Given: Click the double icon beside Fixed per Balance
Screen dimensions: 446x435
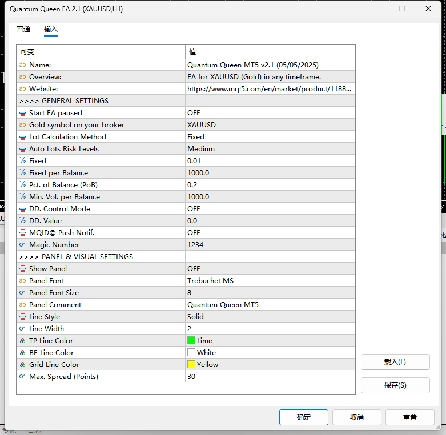Looking at the screenshot, I should point(22,172).
